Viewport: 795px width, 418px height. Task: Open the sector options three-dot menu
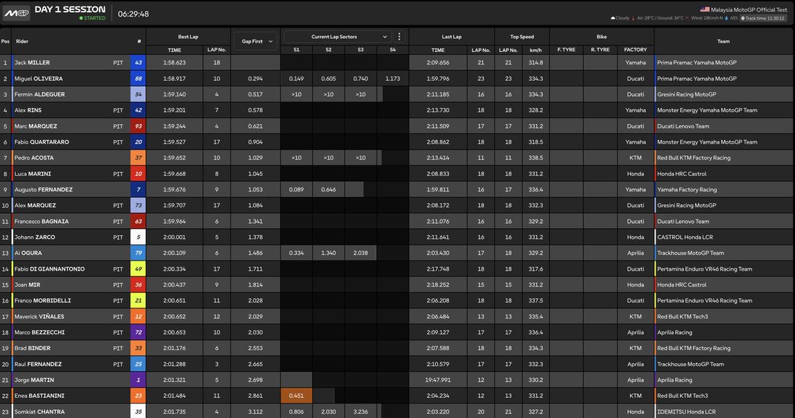pyautogui.click(x=399, y=37)
